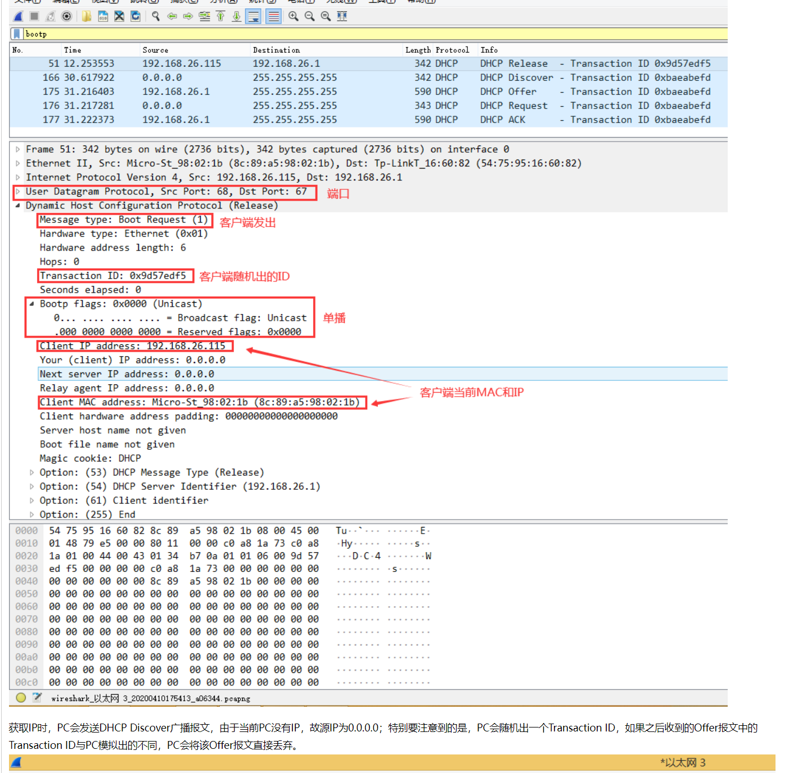The width and height of the screenshot is (789, 773).
Task: Select the Seconds elapsed: 0 line
Action: pyautogui.click(x=91, y=290)
